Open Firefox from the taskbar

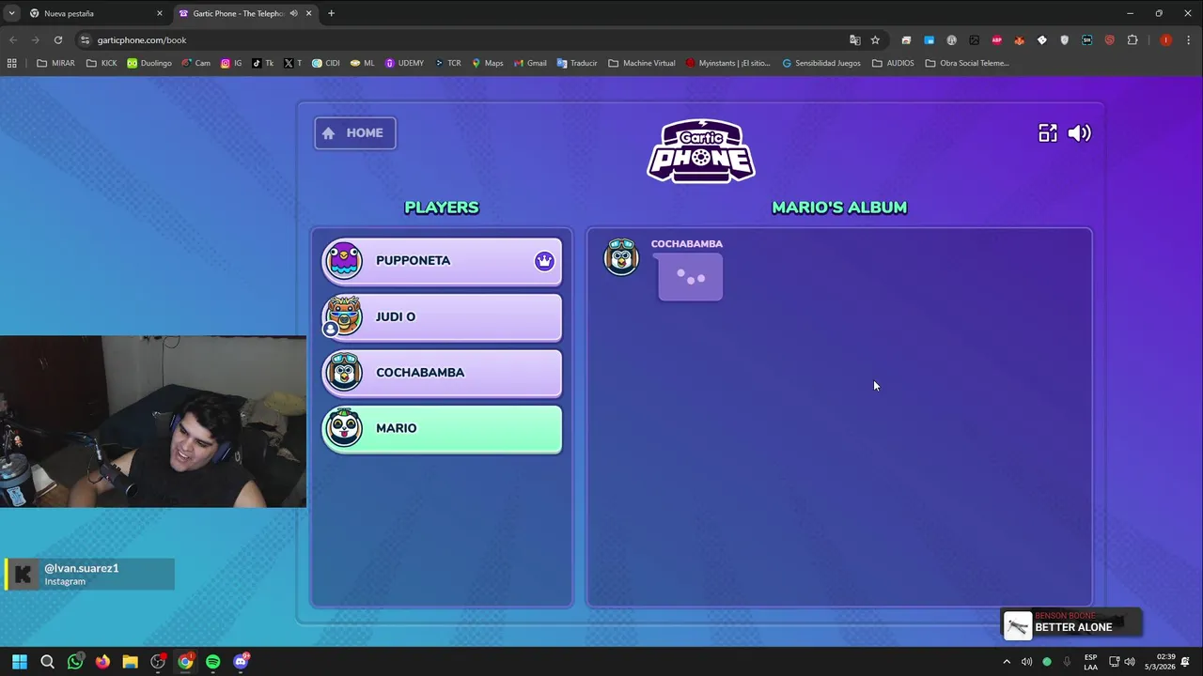tap(102, 662)
